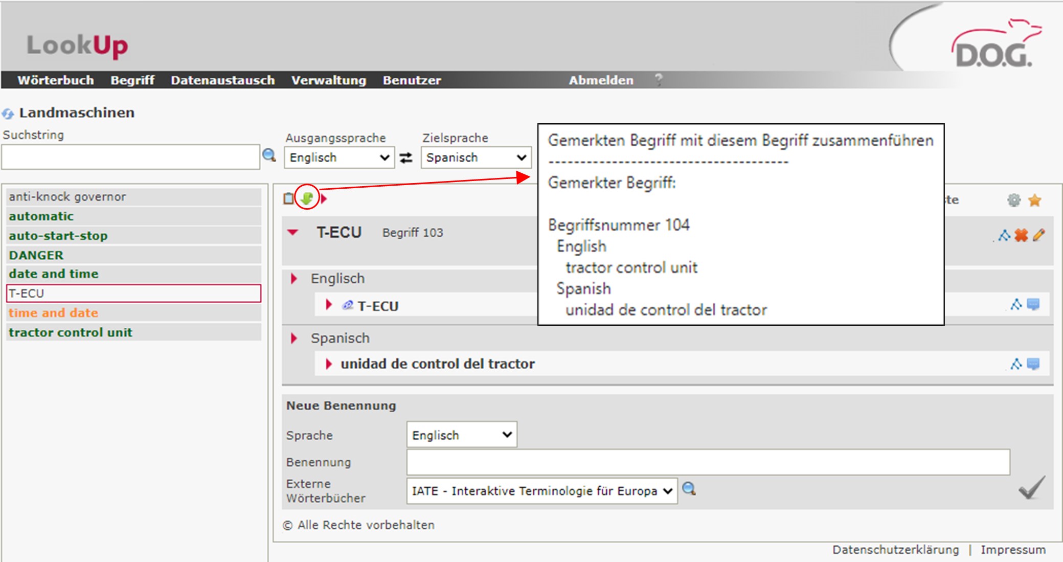
Task: Click the search magnifier beside Suchstring
Action: [269, 155]
